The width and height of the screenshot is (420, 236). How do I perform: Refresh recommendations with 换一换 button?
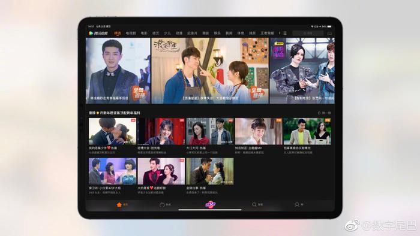pyautogui.click(x=325, y=113)
